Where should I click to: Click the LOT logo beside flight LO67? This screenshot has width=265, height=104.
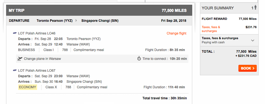[x=15, y=70]
